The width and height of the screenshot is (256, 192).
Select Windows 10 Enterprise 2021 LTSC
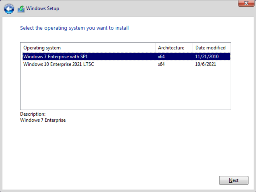(x=59, y=64)
